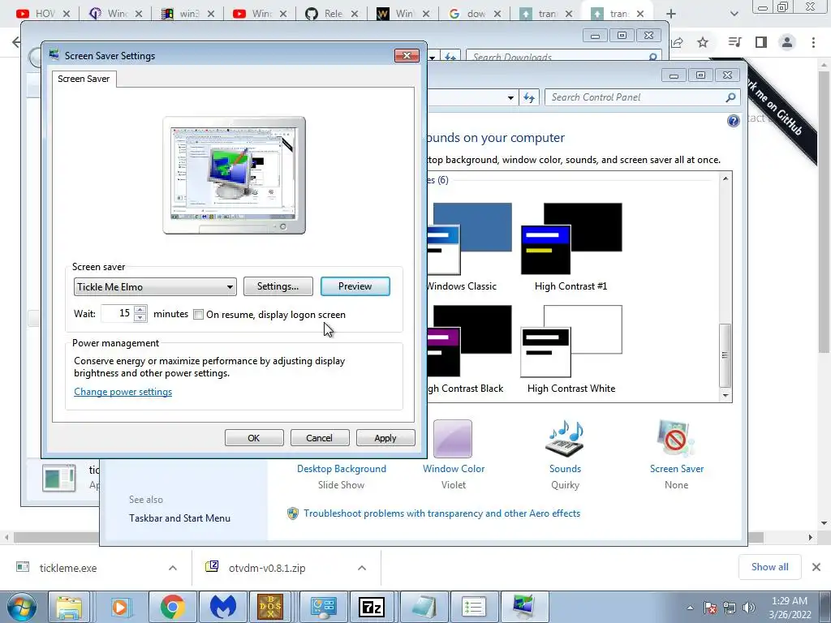
Task: Open network status tray icon
Action: pos(730,608)
